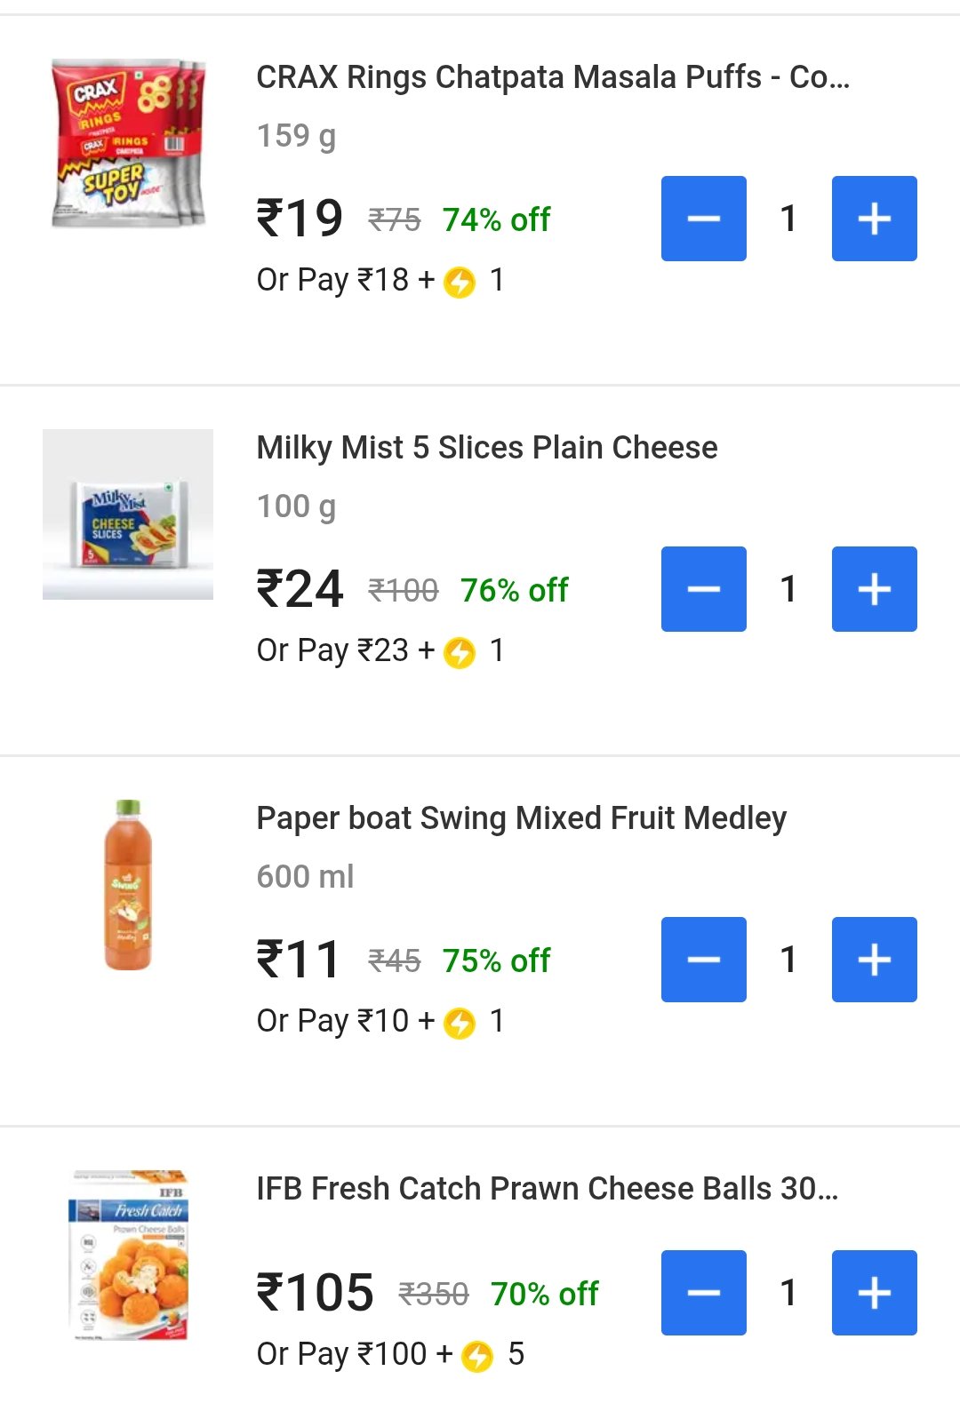
Task: Open IFB Fresh Catch Prawn Cheese Balls title
Action: pos(548,1189)
